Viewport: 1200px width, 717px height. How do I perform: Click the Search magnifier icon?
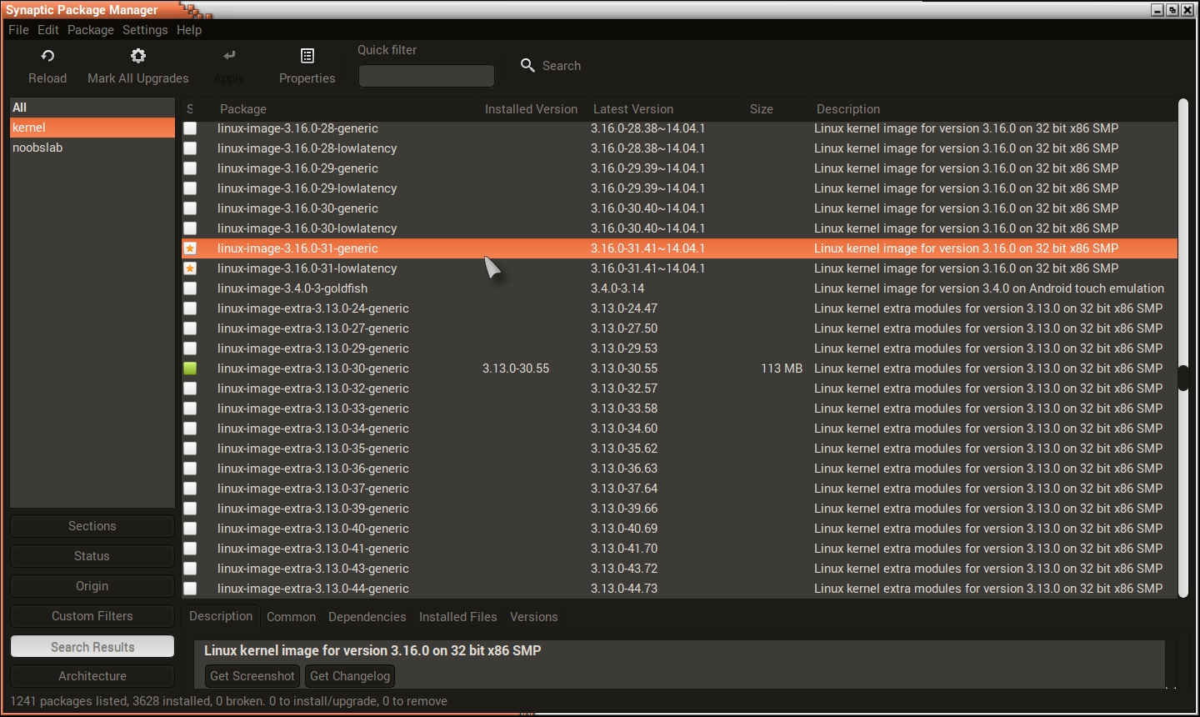pyautogui.click(x=527, y=65)
